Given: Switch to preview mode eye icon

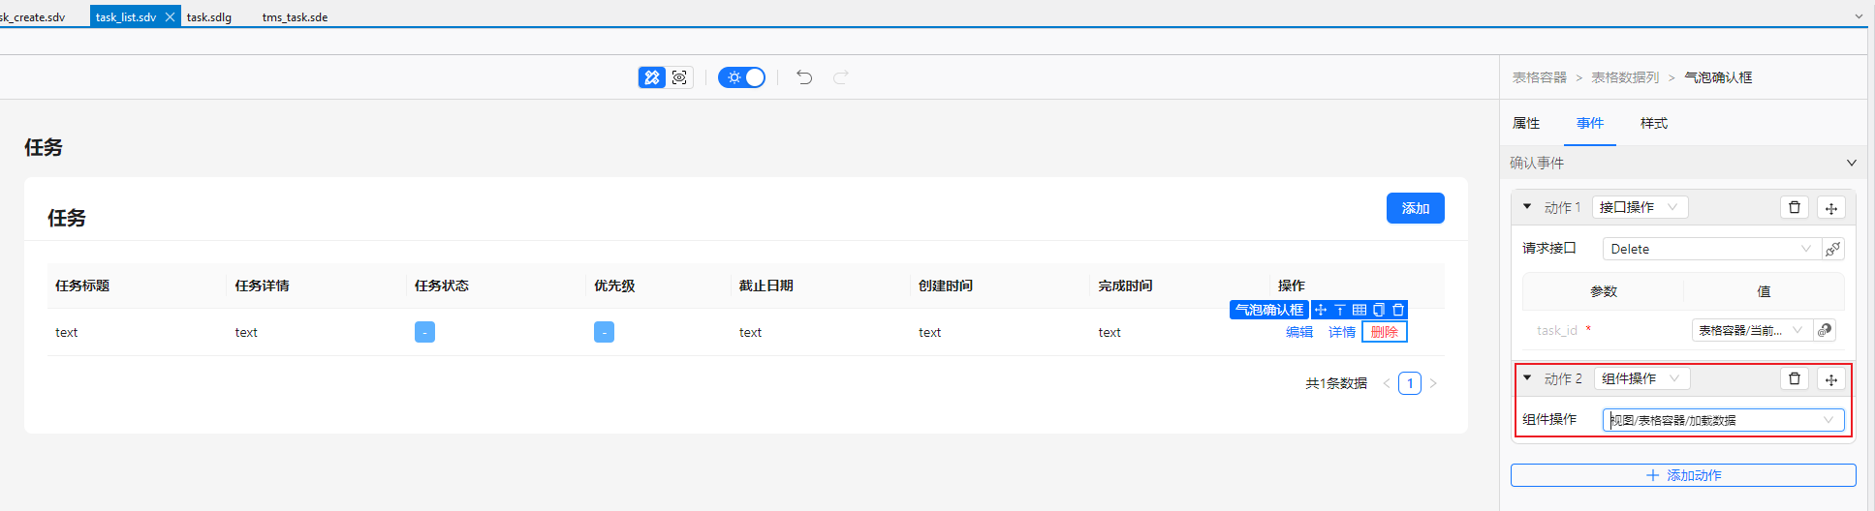Looking at the screenshot, I should [x=679, y=77].
